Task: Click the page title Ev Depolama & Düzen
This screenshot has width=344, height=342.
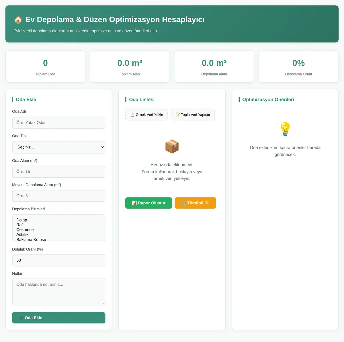Action: pos(115,20)
